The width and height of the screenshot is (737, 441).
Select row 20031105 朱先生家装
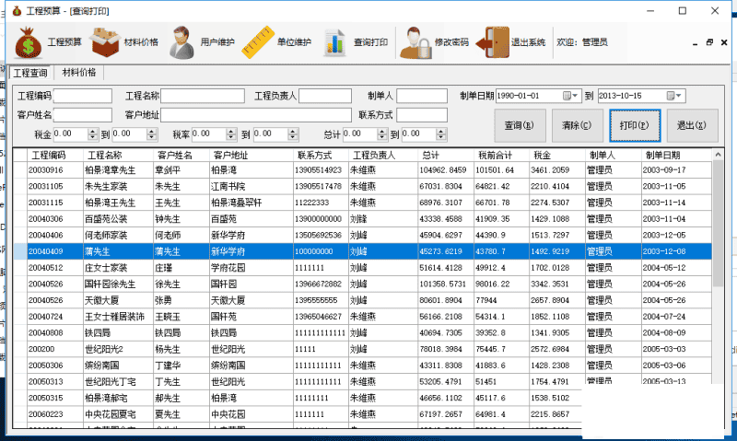[362, 187]
